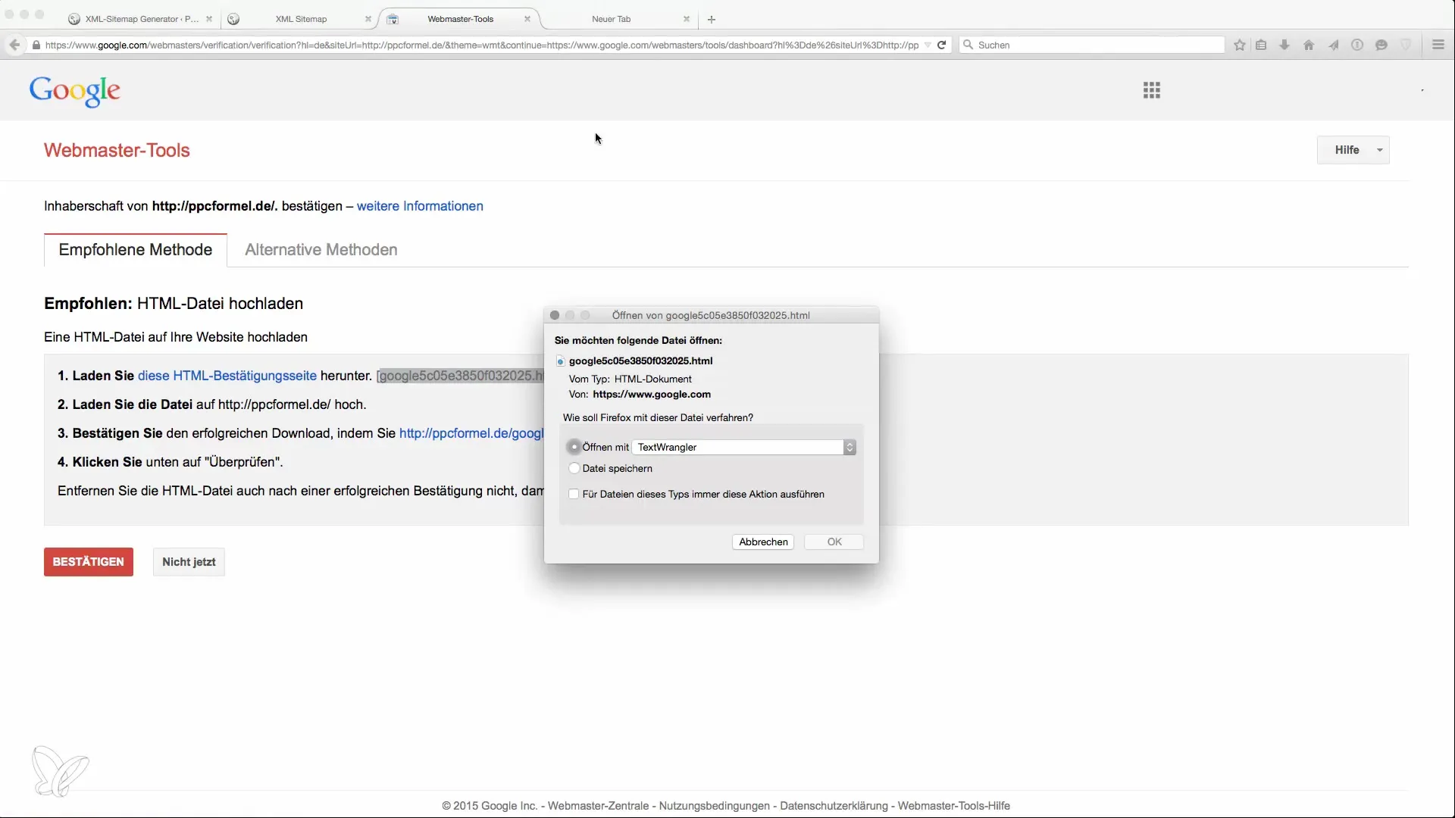1455x818 pixels.
Task: Open the weitere Informationen link
Action: coord(420,206)
